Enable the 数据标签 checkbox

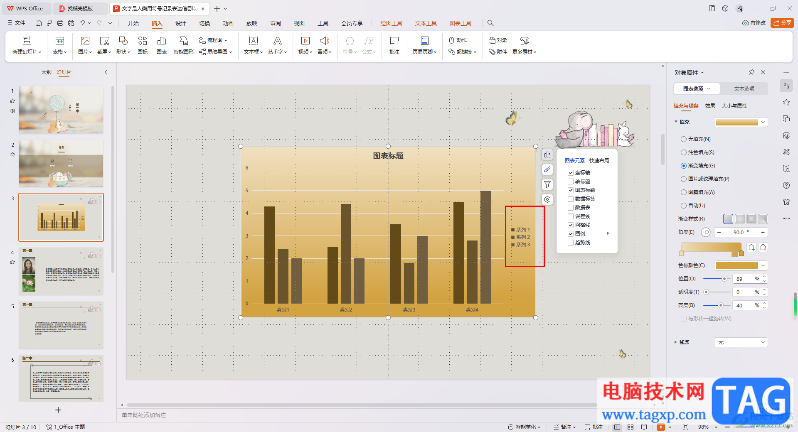click(x=571, y=199)
